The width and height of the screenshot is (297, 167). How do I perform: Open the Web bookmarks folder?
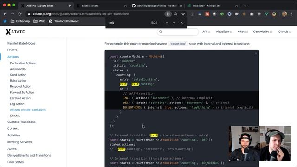[x=39, y=21]
